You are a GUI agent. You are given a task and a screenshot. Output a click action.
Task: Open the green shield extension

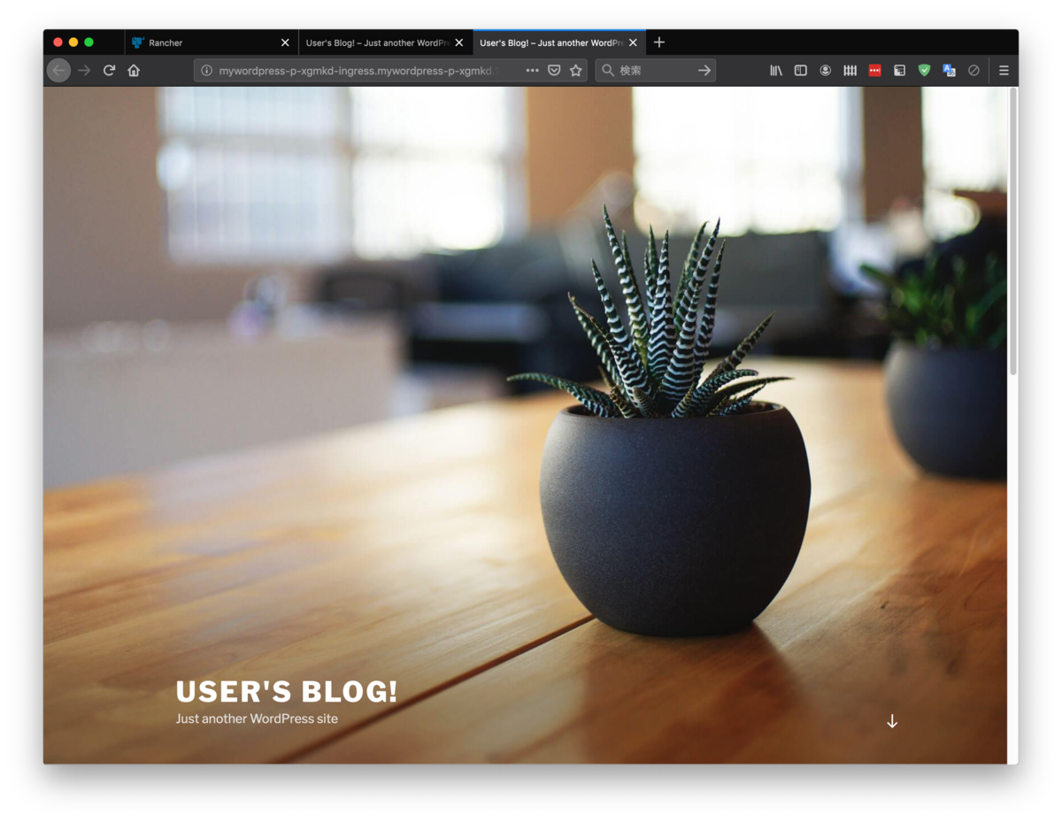[x=925, y=70]
